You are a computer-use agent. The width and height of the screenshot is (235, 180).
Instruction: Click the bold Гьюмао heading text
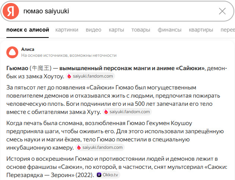tap(17, 68)
